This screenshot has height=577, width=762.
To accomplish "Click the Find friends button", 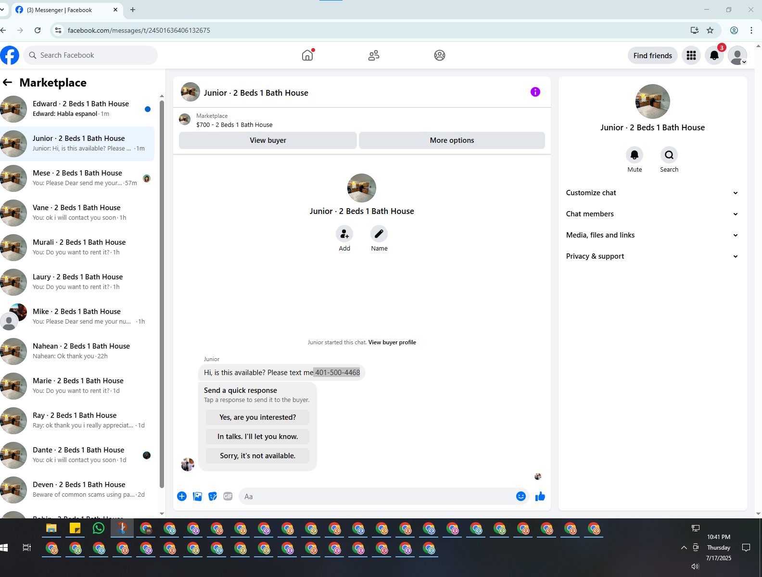I will click(x=653, y=55).
